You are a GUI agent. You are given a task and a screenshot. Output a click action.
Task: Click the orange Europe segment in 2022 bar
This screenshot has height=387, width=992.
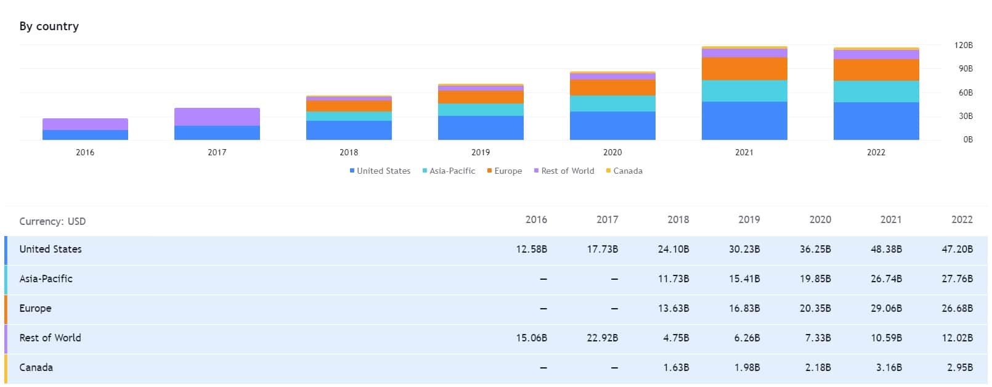pos(876,70)
